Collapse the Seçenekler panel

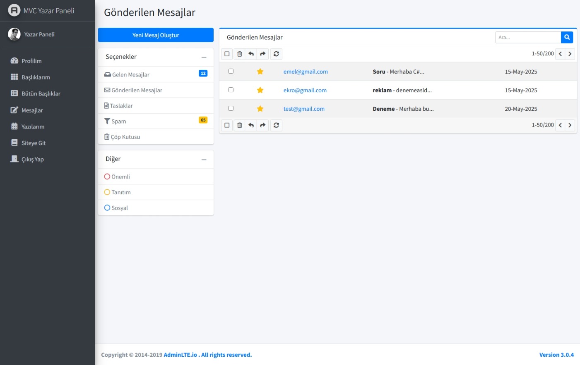pos(204,57)
